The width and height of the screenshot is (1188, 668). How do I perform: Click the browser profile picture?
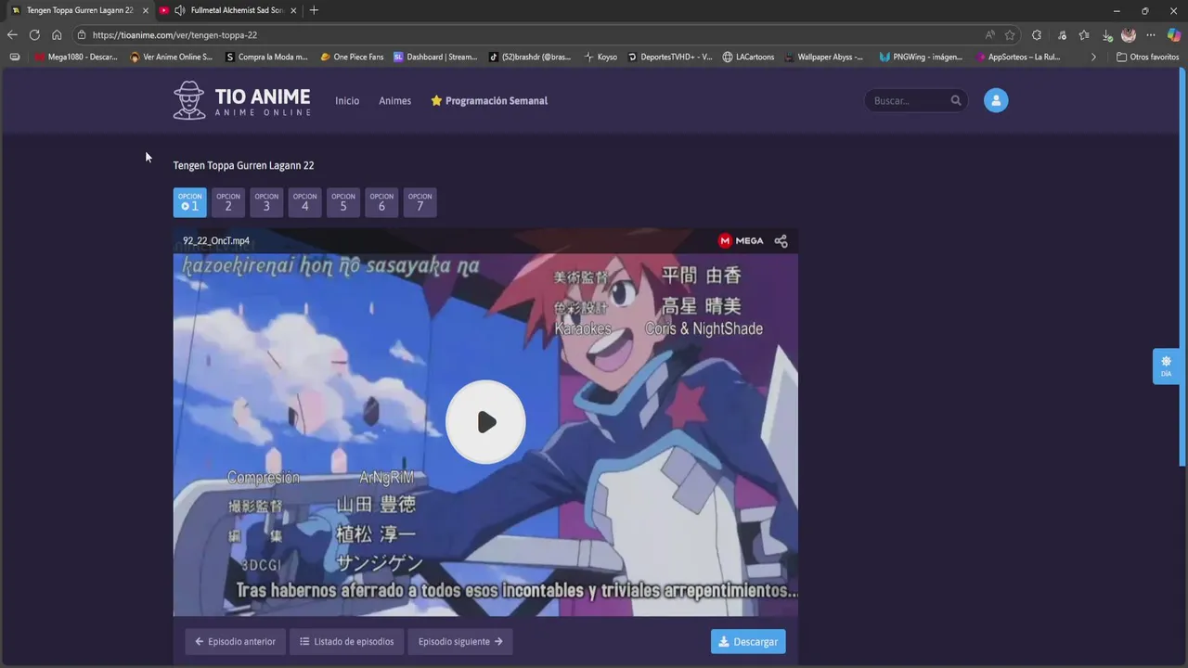(1129, 35)
